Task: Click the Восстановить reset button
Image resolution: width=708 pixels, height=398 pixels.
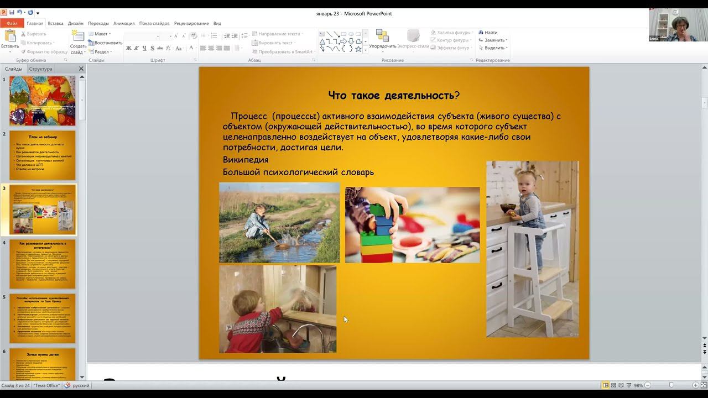Action: click(106, 43)
